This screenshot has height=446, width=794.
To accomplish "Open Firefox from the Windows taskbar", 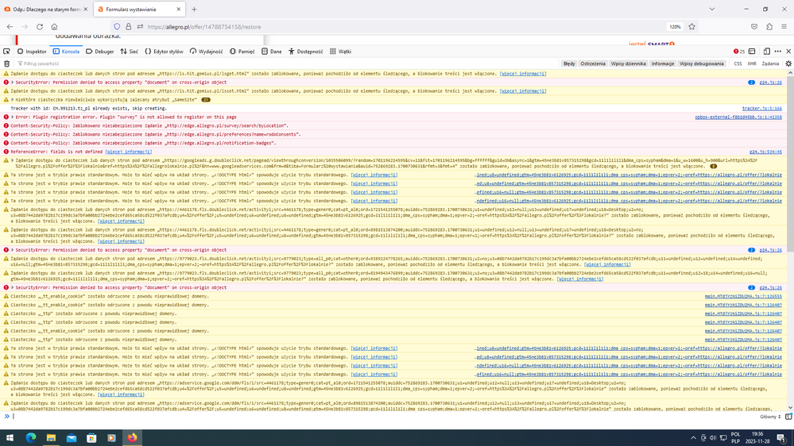I will coord(132,437).
